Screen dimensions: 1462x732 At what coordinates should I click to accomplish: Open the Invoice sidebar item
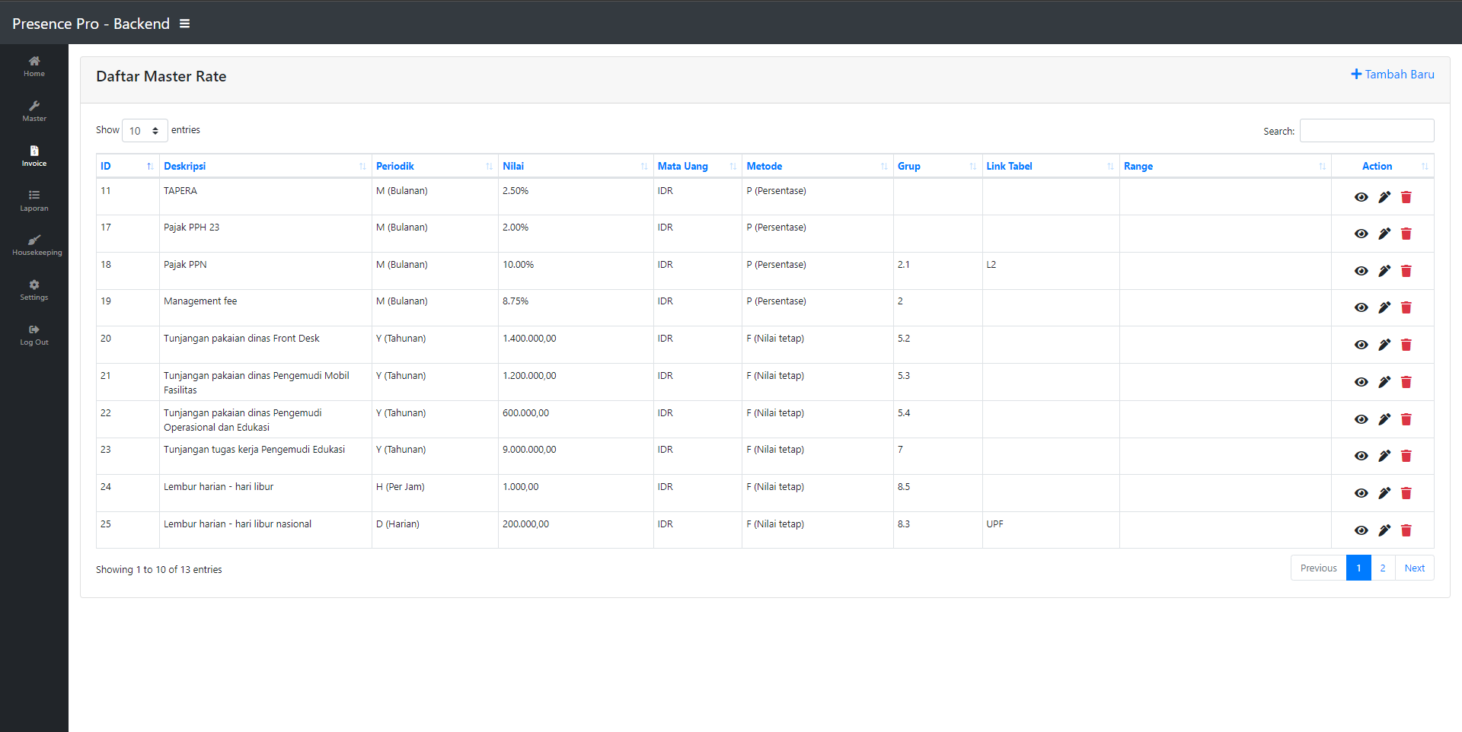[x=34, y=156]
